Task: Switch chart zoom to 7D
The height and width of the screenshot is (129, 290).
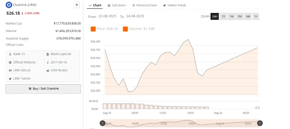Action: coord(223,16)
